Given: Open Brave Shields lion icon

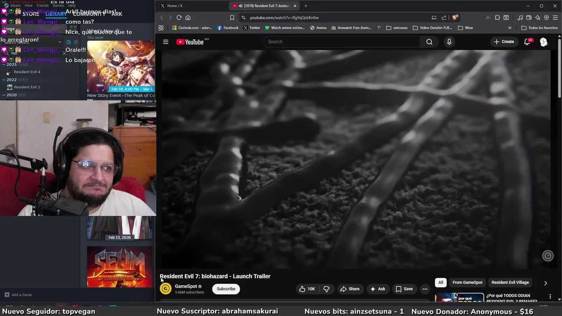Looking at the screenshot, I should 455,18.
